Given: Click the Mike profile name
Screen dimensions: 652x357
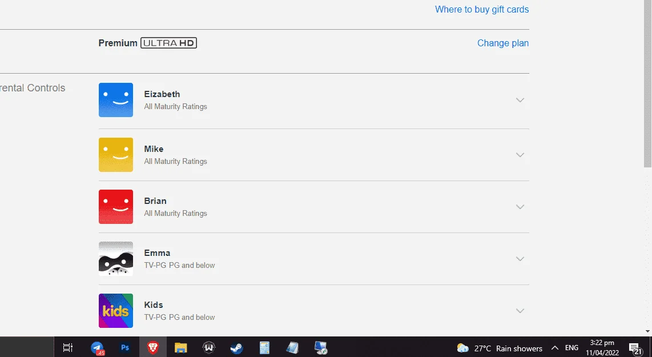Looking at the screenshot, I should click(x=154, y=149).
